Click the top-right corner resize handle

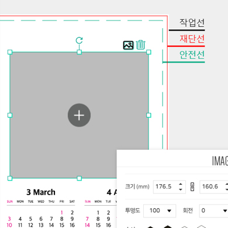tap(148, 52)
